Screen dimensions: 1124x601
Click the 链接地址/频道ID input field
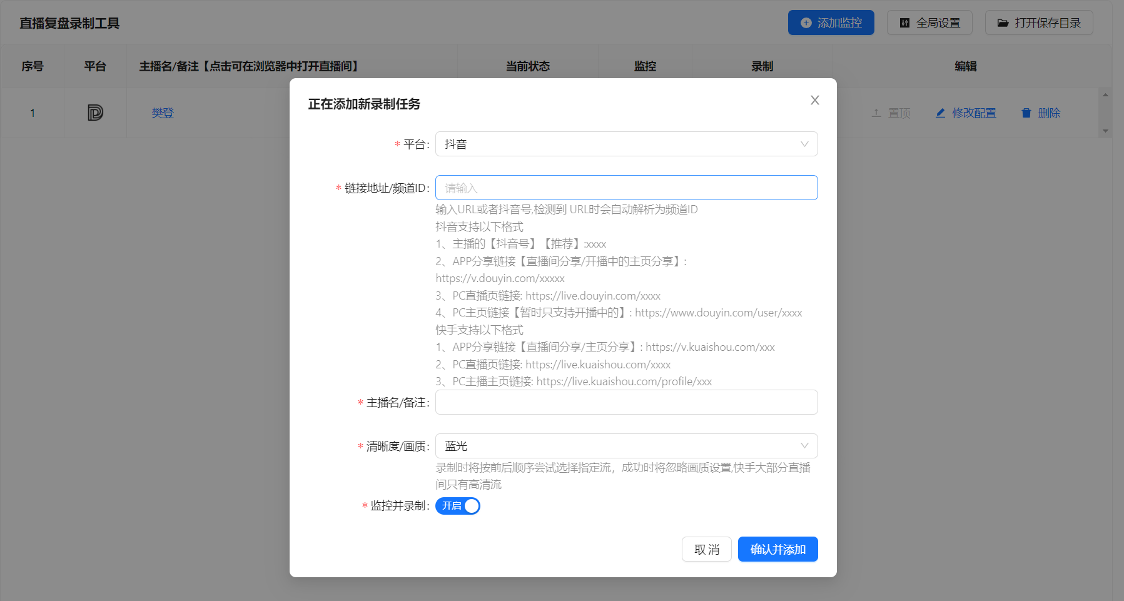pos(625,188)
